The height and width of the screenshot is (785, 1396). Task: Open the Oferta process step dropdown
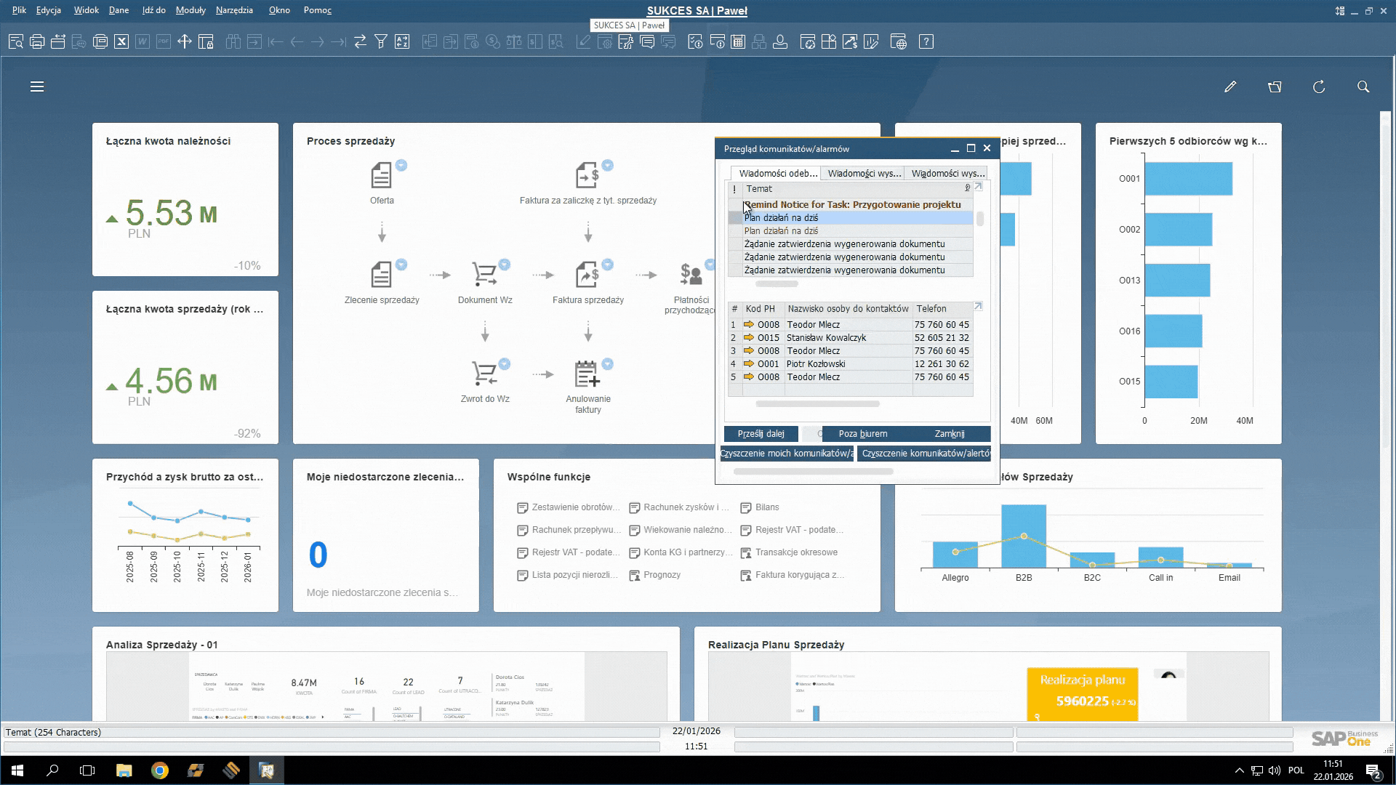pyautogui.click(x=401, y=165)
